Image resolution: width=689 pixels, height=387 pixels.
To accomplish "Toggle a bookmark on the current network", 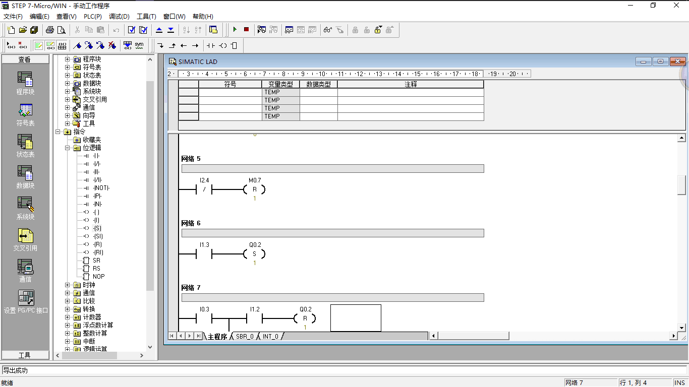I will (77, 45).
